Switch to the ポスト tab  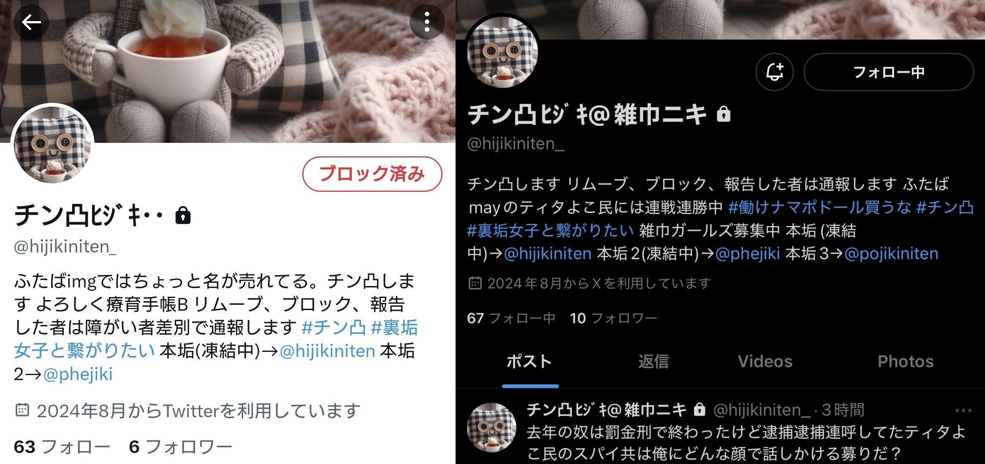529,362
